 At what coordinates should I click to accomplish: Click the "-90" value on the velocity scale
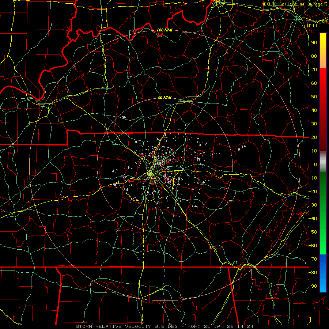[x=313, y=286]
